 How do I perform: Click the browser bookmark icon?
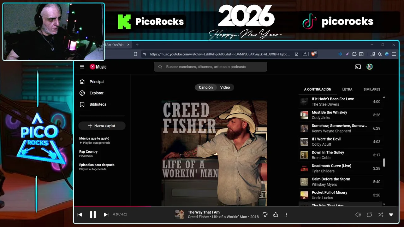[135, 54]
